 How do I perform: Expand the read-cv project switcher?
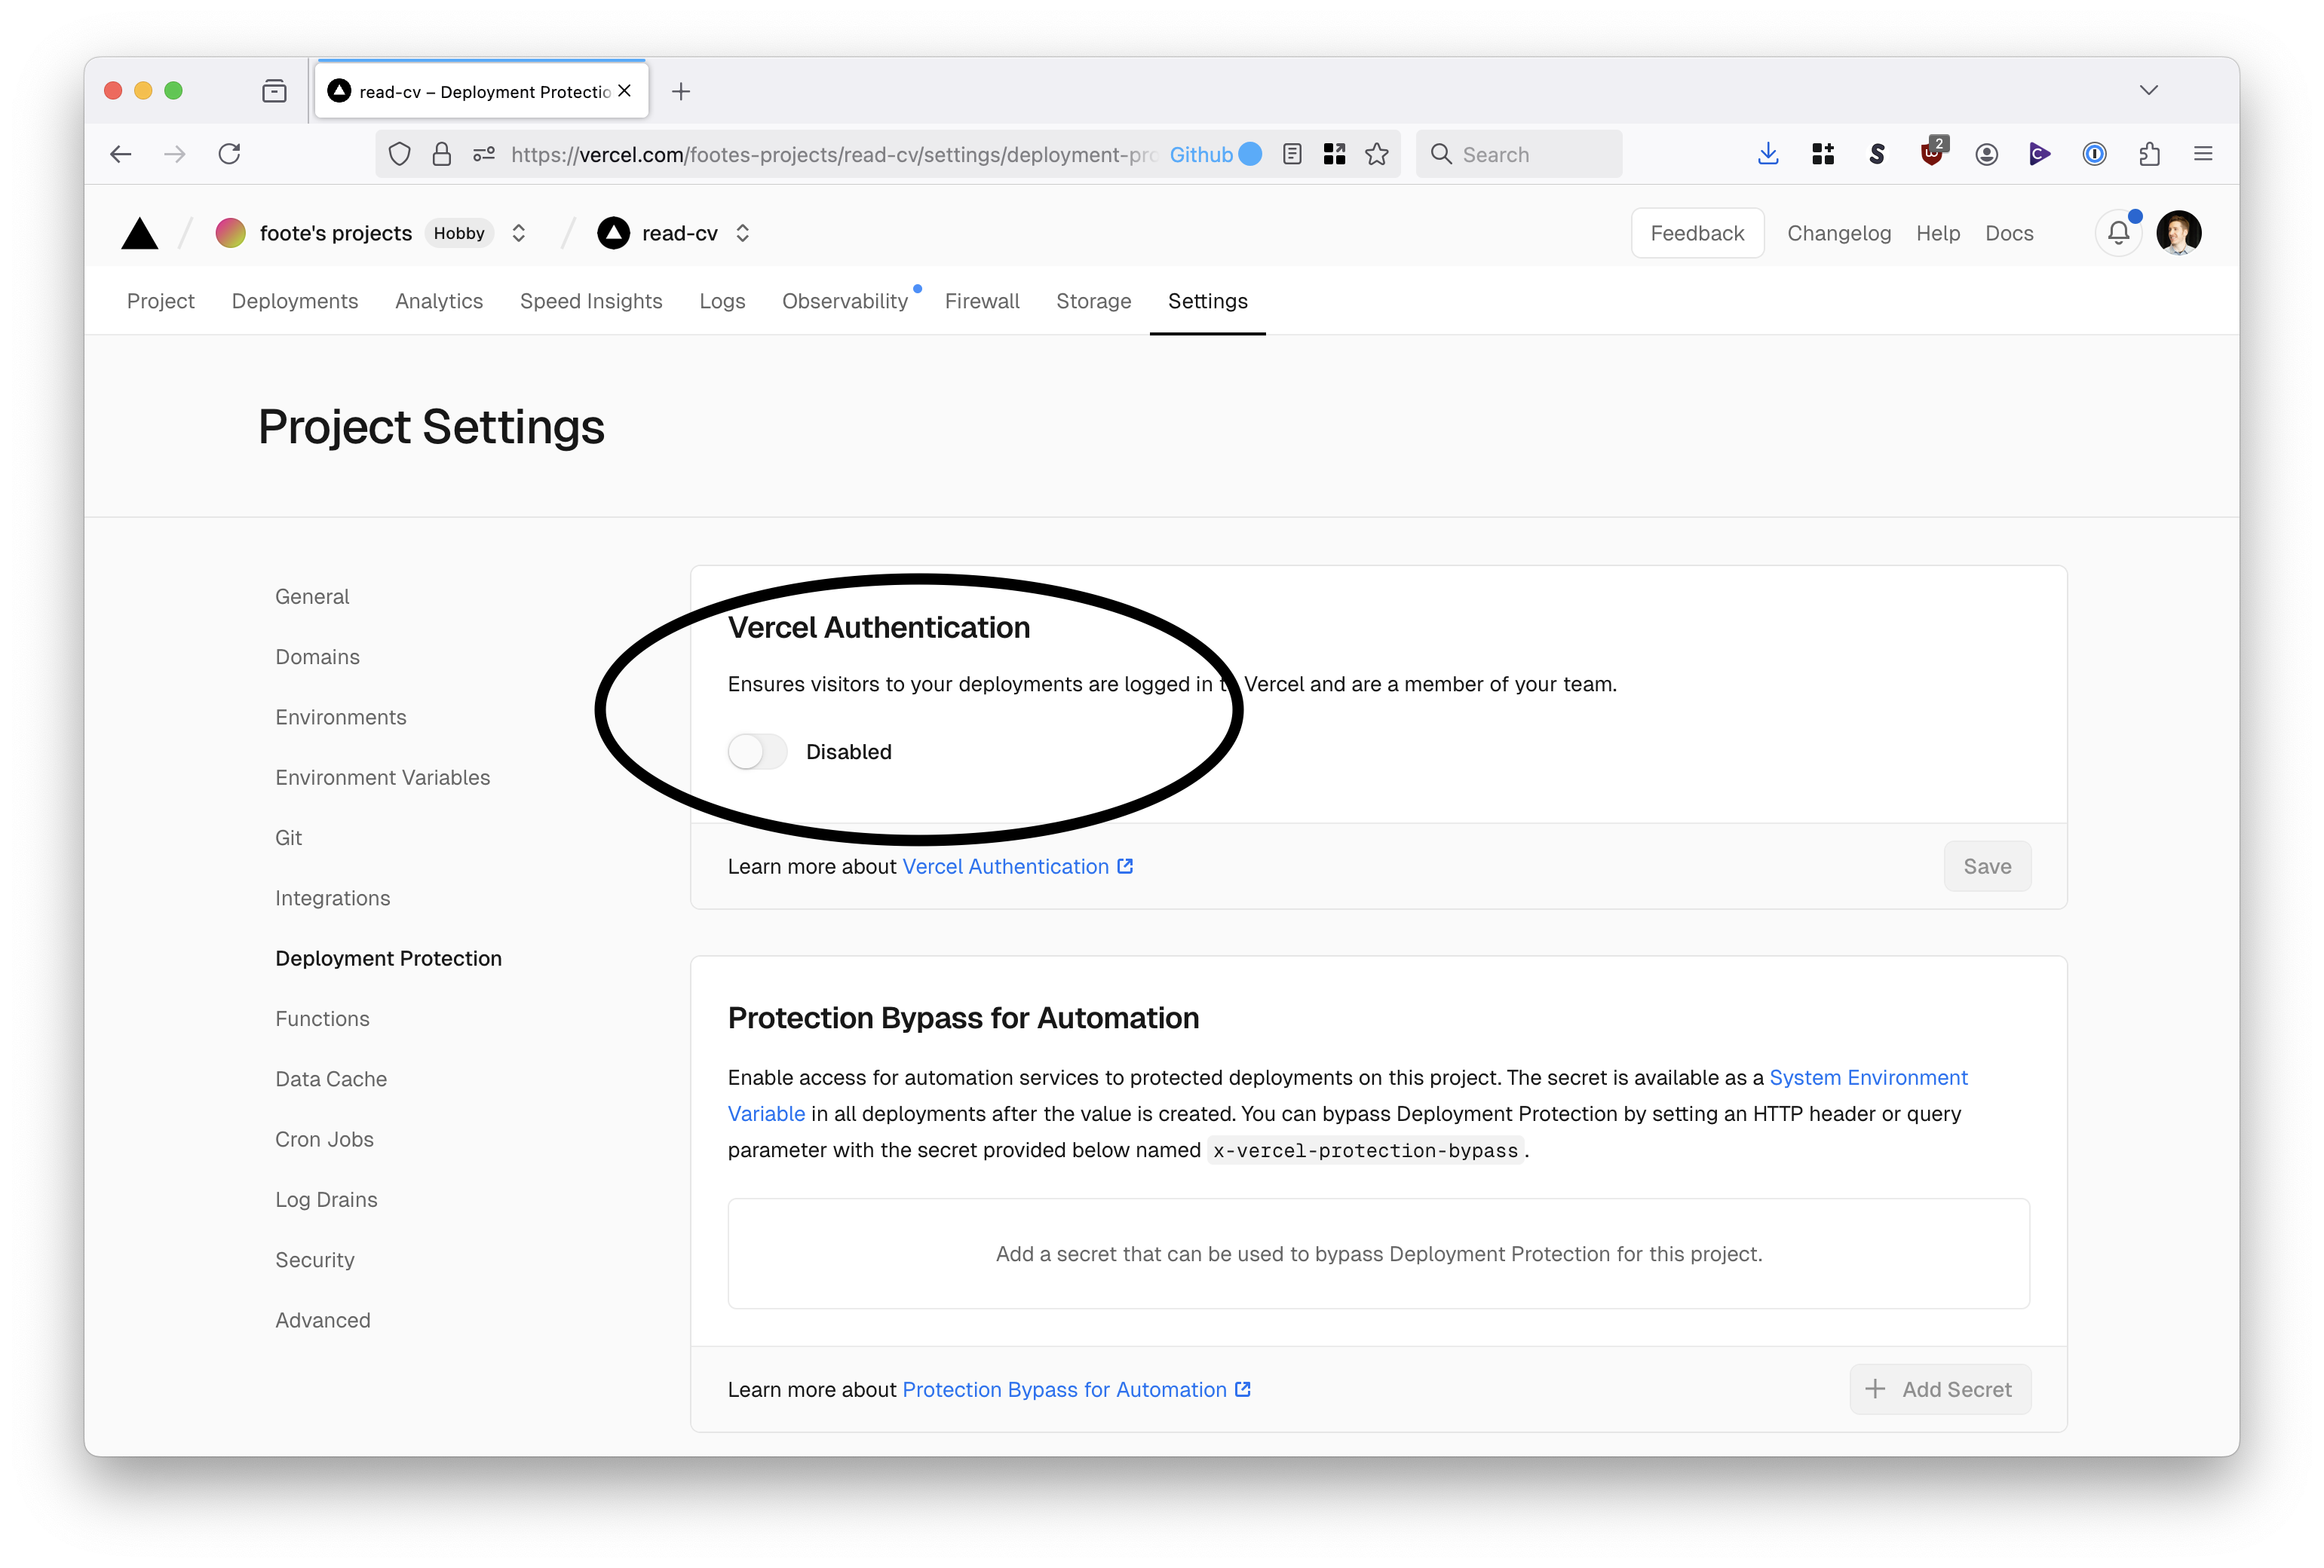[742, 233]
